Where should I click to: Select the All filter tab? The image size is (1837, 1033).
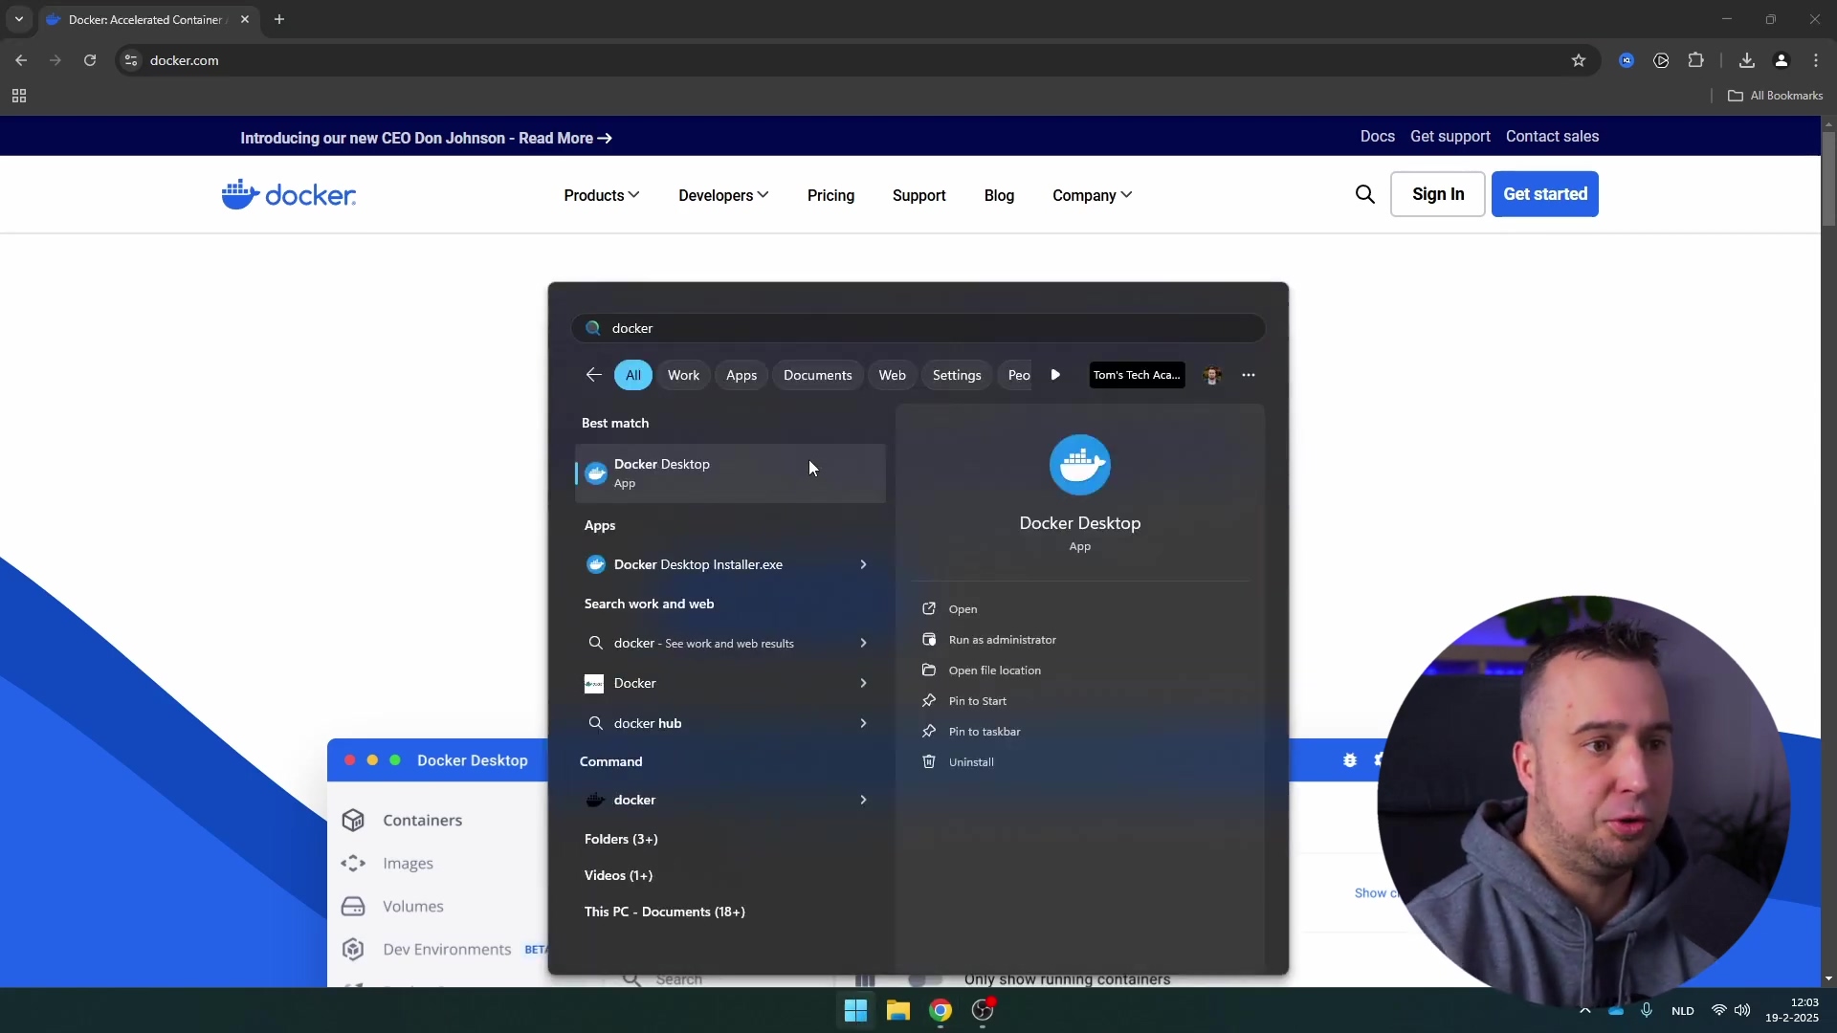[x=633, y=375]
